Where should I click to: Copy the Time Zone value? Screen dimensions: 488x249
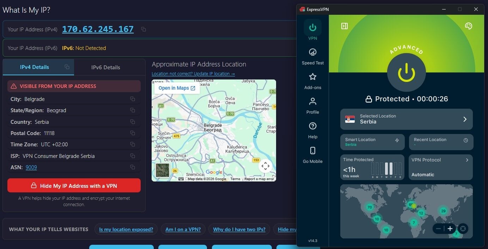tap(133, 144)
